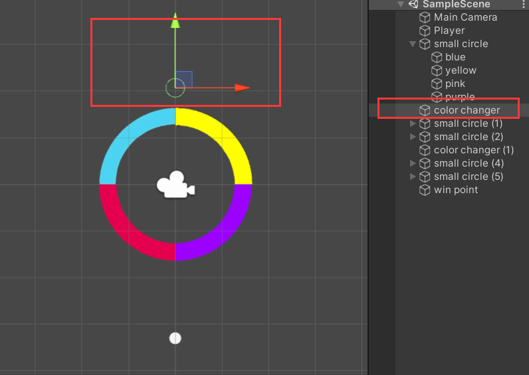Select the pink child object
529x375 pixels.
455,84
